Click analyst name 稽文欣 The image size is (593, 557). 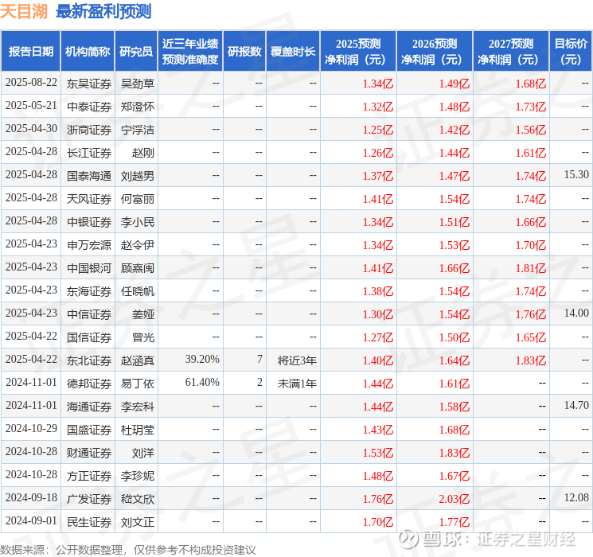[137, 499]
